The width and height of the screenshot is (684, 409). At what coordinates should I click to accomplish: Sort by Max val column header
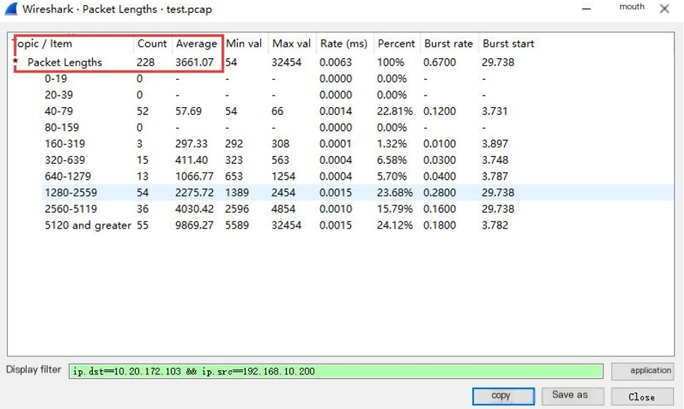point(291,44)
